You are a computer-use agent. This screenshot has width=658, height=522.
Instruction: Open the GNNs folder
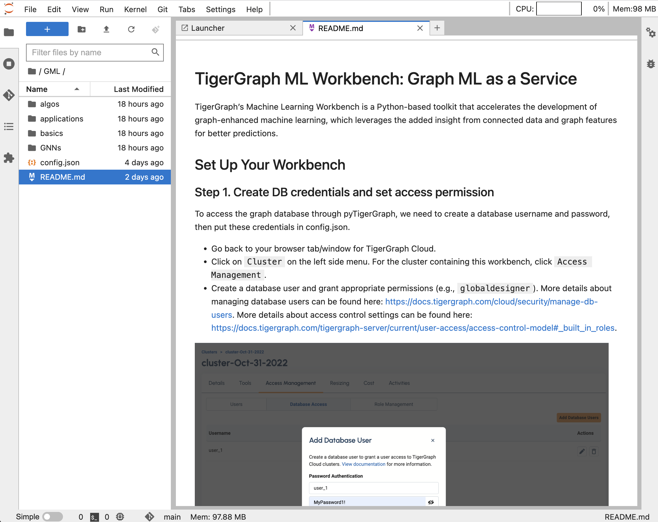point(51,148)
